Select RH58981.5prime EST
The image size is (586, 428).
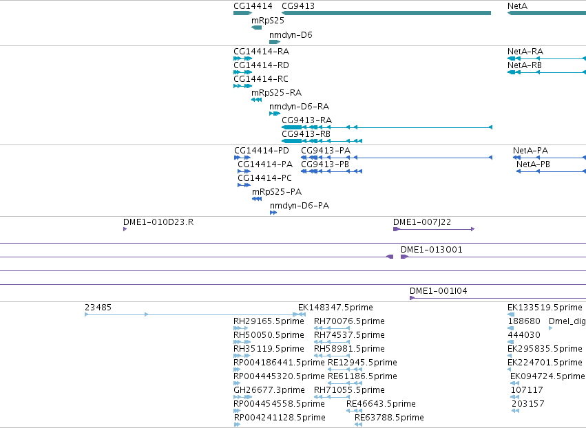click(332, 356)
